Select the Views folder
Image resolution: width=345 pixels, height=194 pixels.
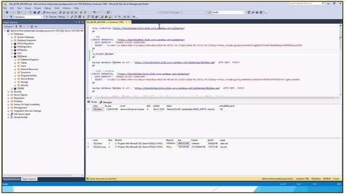[23, 66]
